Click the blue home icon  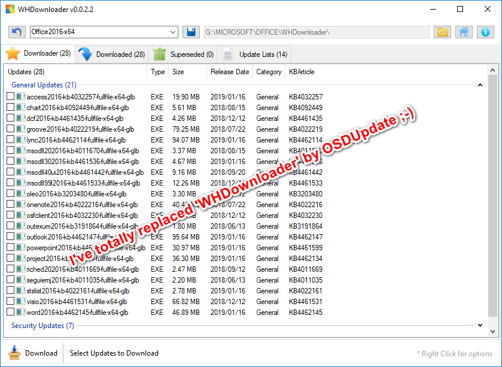coord(464,32)
